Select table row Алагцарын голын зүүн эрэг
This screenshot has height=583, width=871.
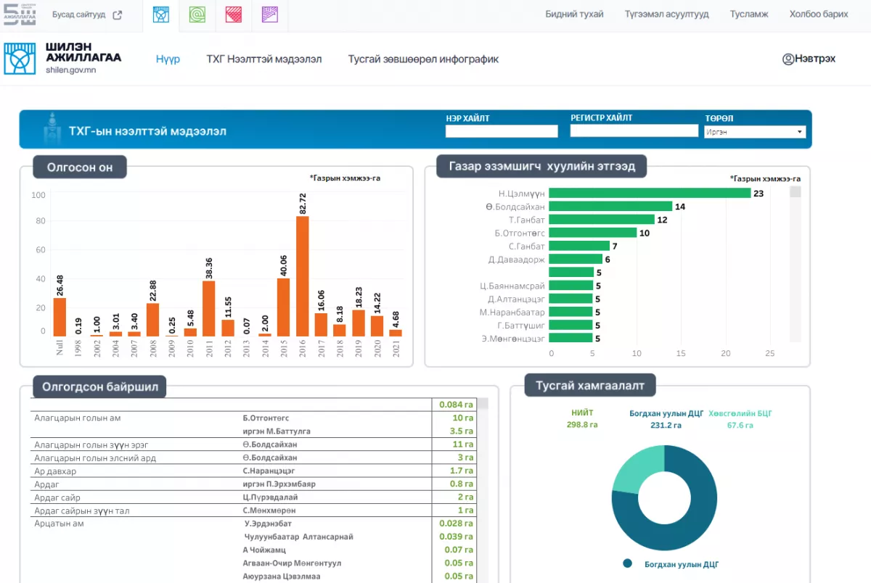tap(254, 444)
